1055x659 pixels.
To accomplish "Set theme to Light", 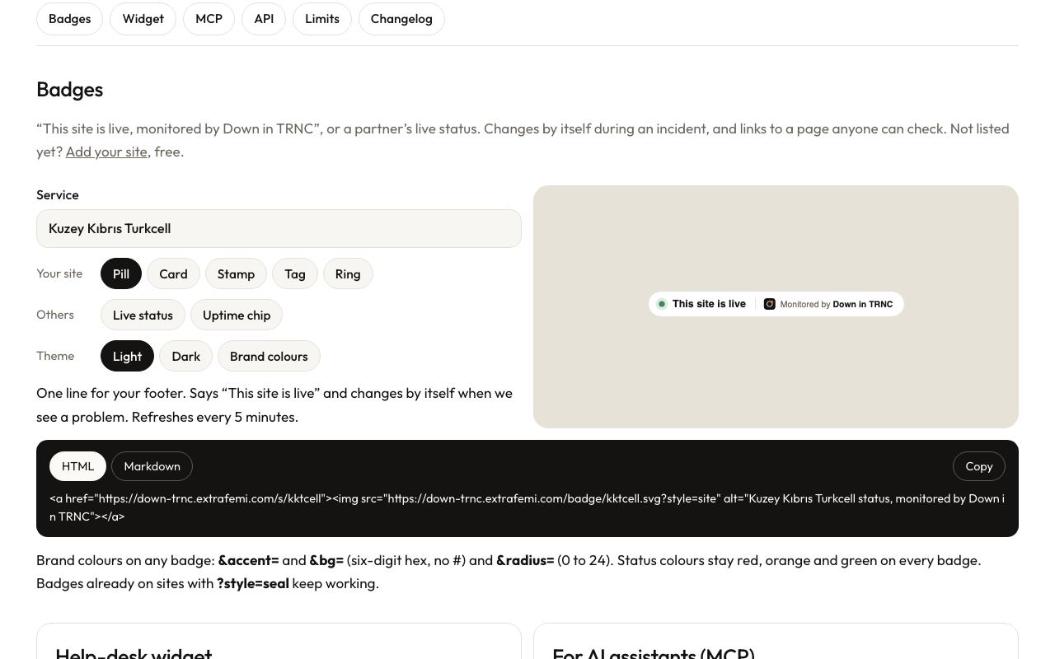I will tap(127, 356).
